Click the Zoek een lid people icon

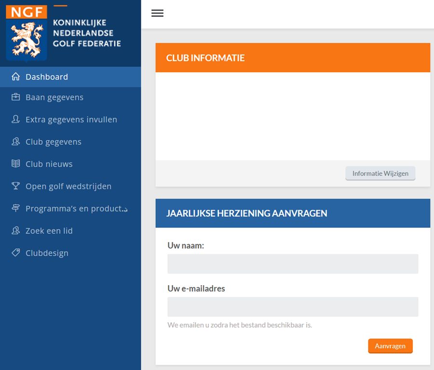16,230
